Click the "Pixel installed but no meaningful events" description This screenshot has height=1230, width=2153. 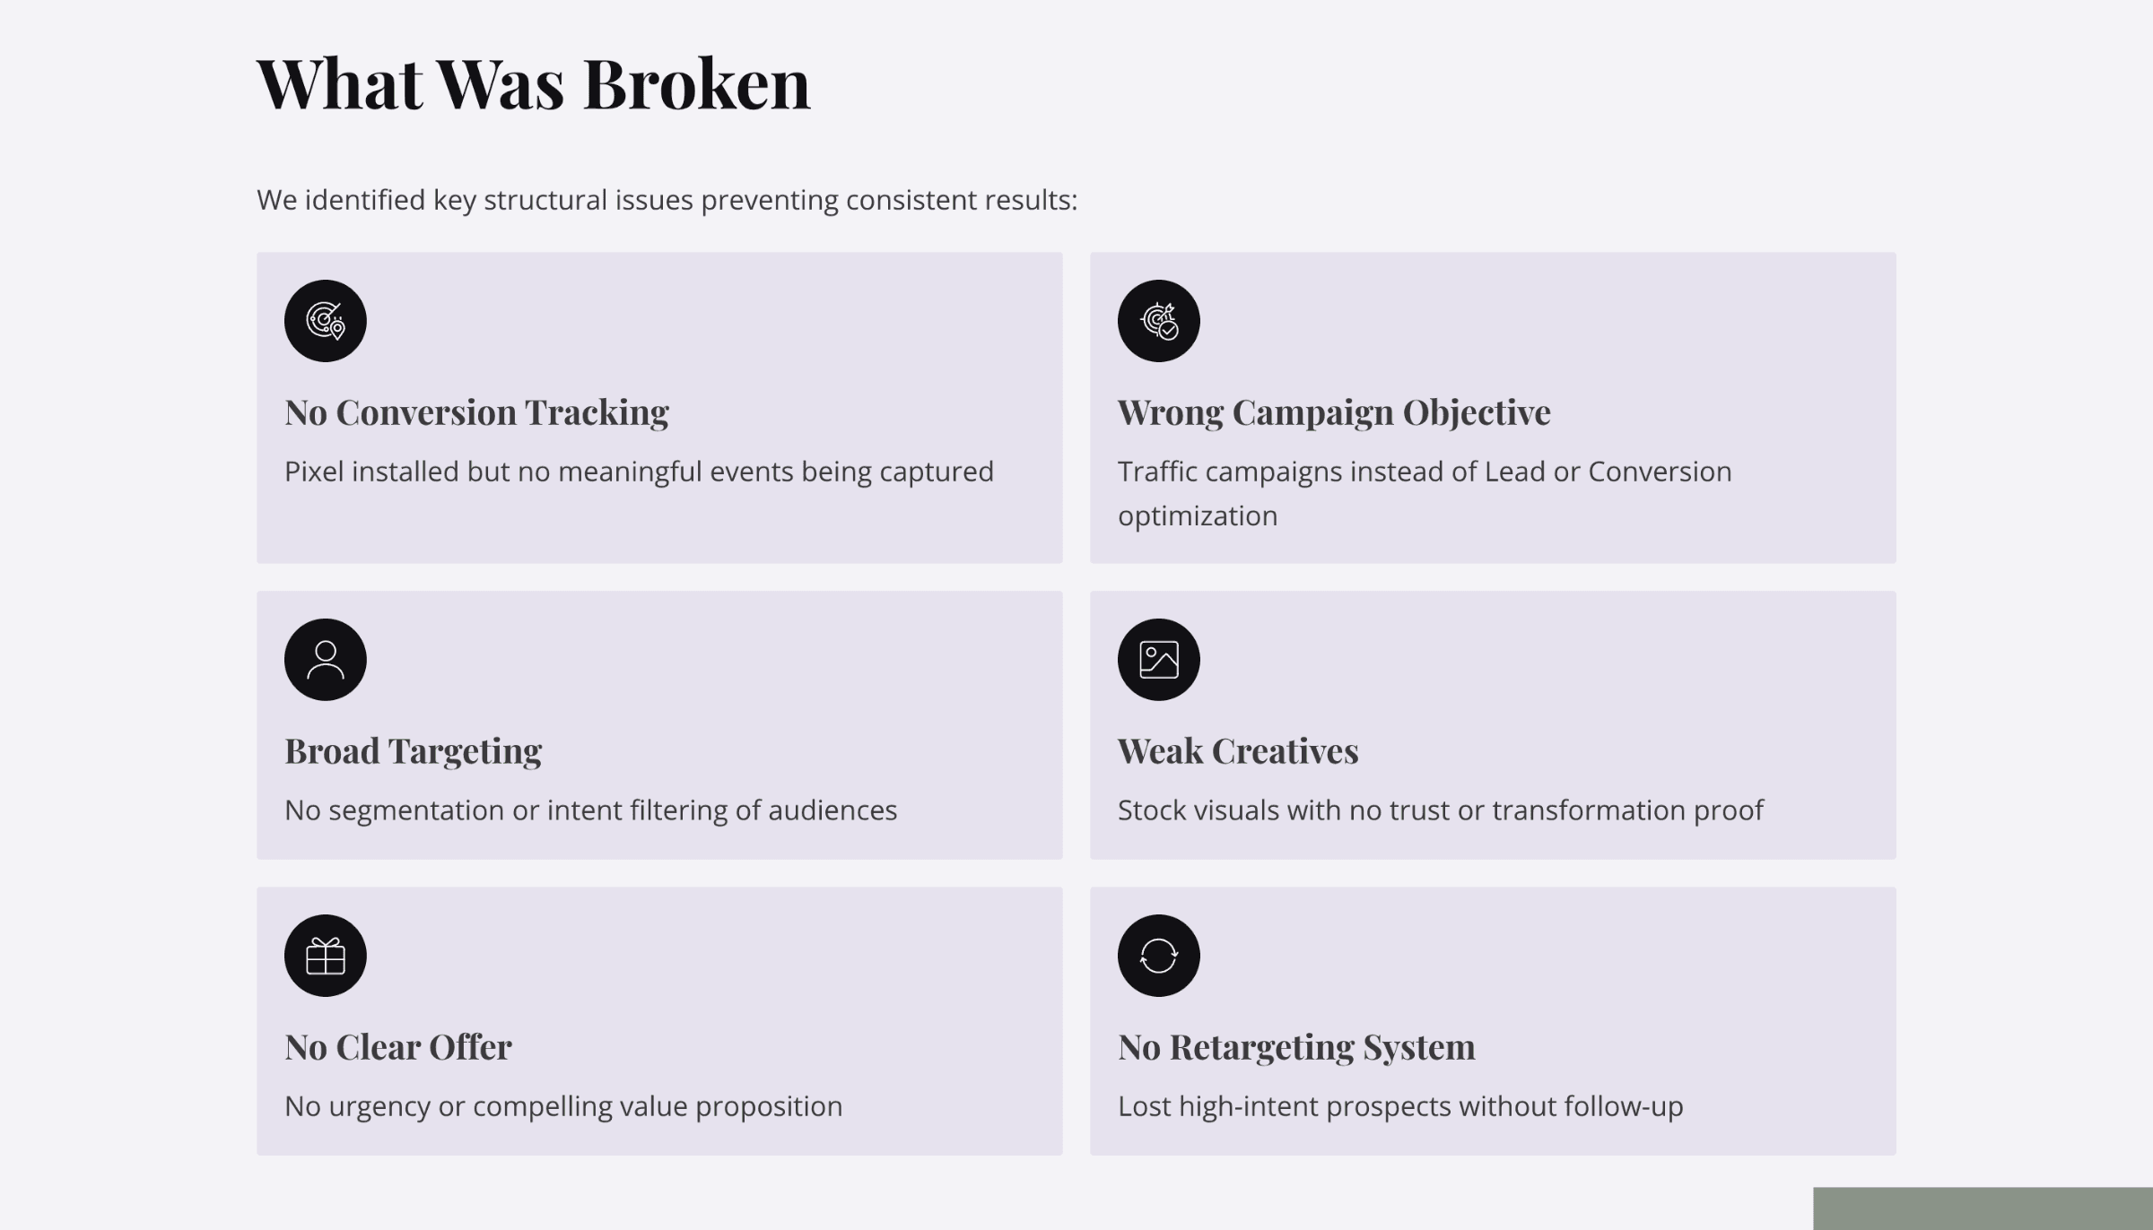pos(639,472)
